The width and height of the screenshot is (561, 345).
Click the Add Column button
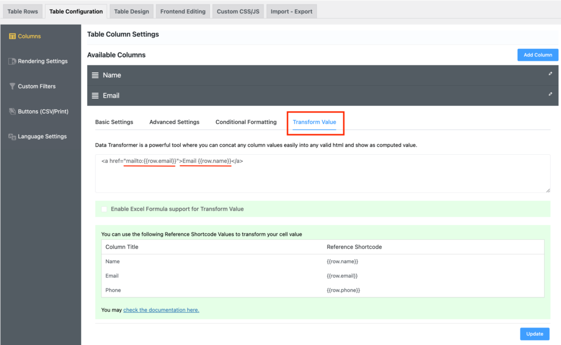tap(538, 55)
